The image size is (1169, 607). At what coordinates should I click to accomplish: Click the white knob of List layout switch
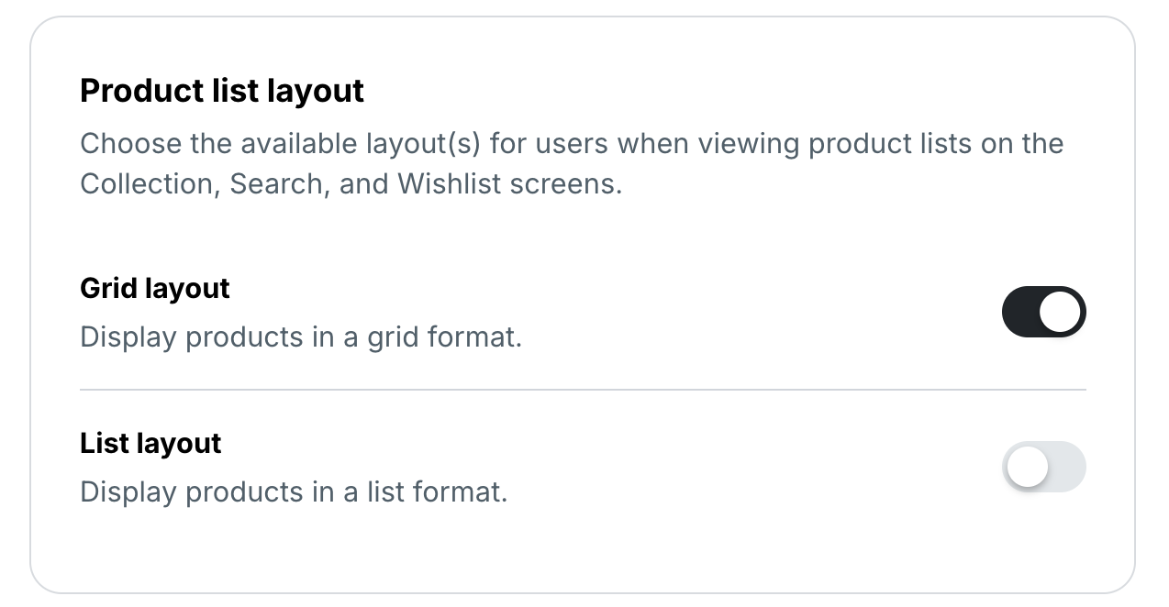click(1027, 468)
